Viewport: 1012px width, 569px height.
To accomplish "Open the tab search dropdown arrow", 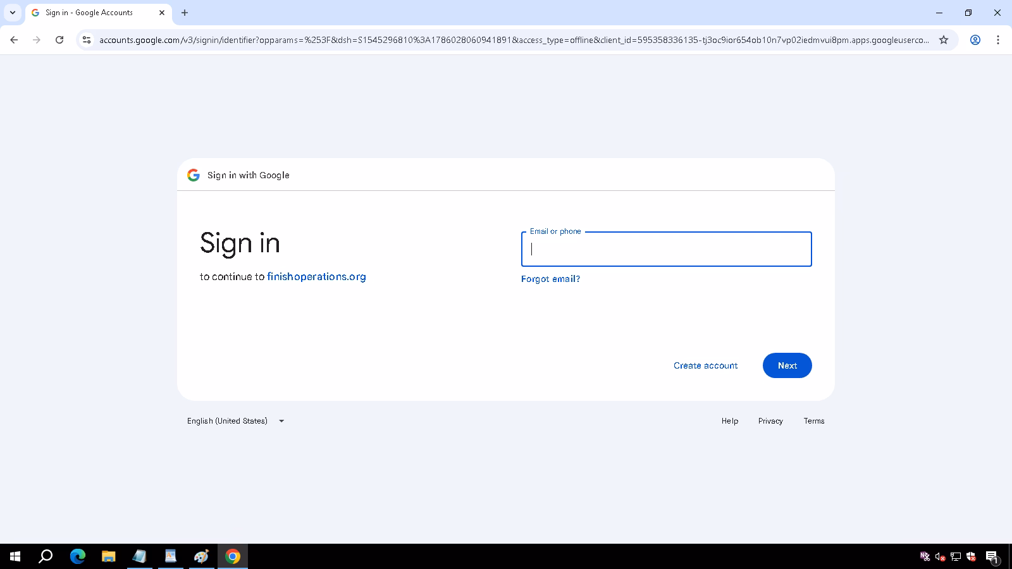I will pyautogui.click(x=13, y=13).
